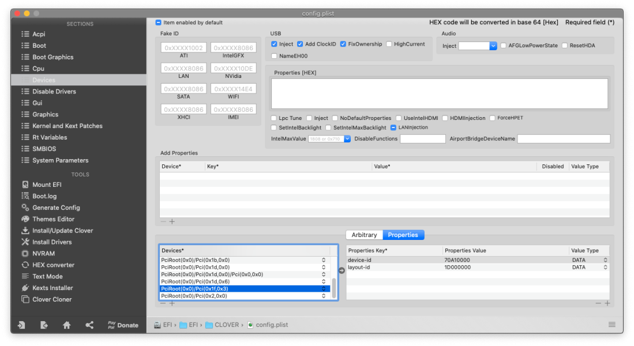Enable the HighCurrent checkbox
Viewport: 634px width, 346px height.
click(x=389, y=44)
